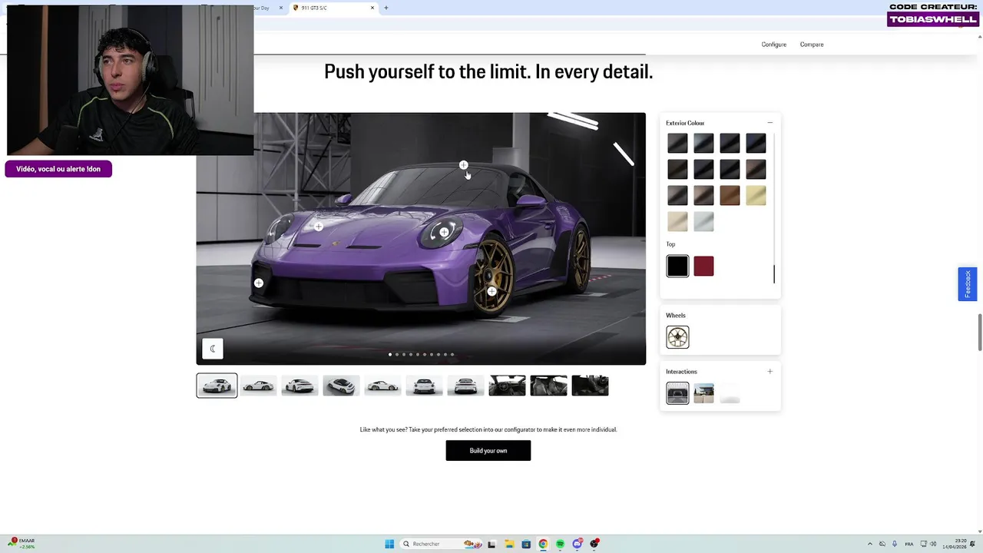Choose the red Top colour

703,266
